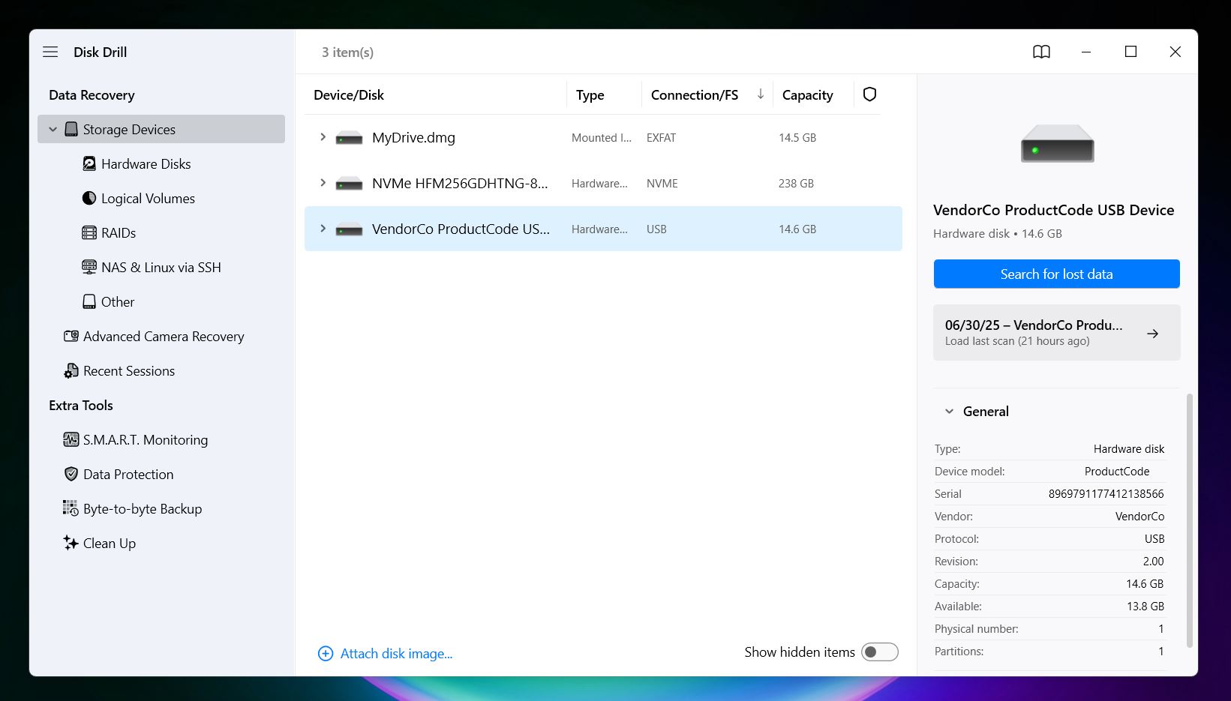Click the details panel vertical scrollbar
1231x701 pixels.
click(1190, 520)
